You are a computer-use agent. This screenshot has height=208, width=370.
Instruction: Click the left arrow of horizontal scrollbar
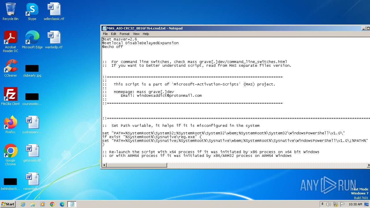[104, 165]
